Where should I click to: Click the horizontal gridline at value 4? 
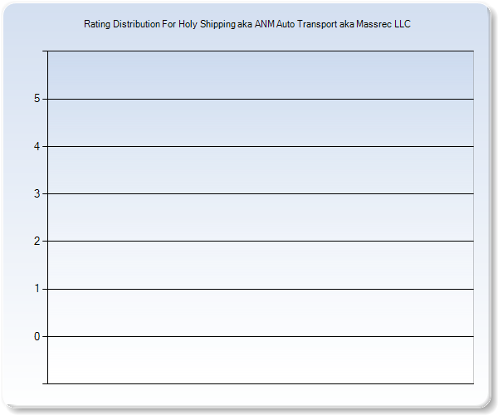261,147
